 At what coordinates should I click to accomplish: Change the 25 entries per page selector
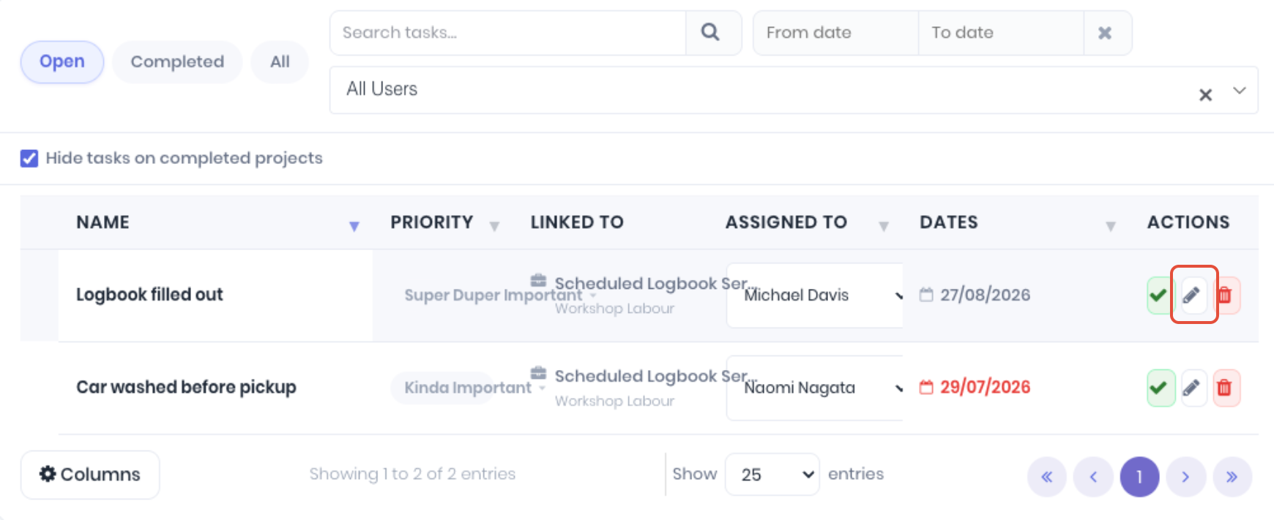(772, 475)
